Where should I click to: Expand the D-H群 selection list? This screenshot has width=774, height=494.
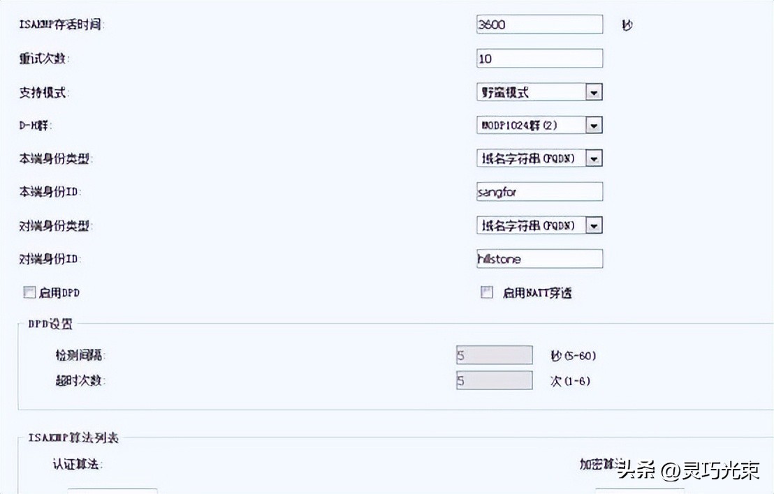pyautogui.click(x=594, y=124)
